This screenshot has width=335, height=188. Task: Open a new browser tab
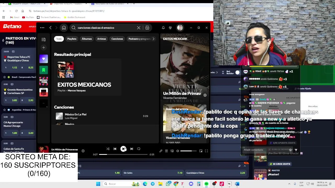pos(134,4)
